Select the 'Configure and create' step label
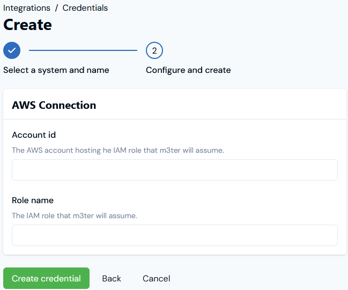The width and height of the screenshot is (348, 290). 188,70
